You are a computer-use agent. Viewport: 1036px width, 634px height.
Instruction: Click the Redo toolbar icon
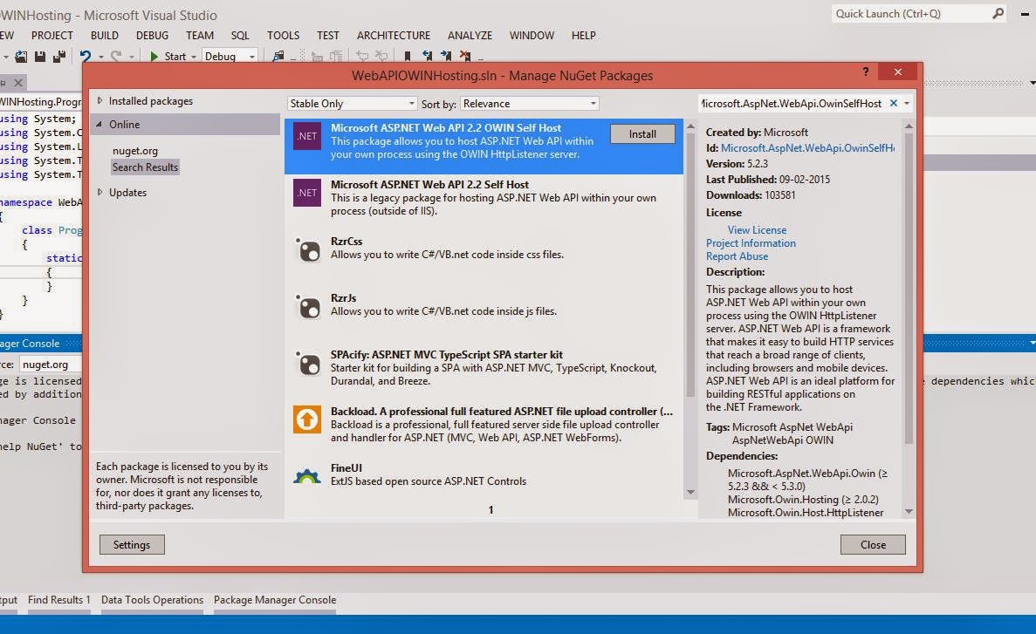[x=116, y=57]
